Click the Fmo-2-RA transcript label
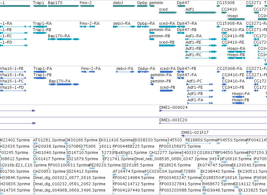 click(x=89, y=23)
